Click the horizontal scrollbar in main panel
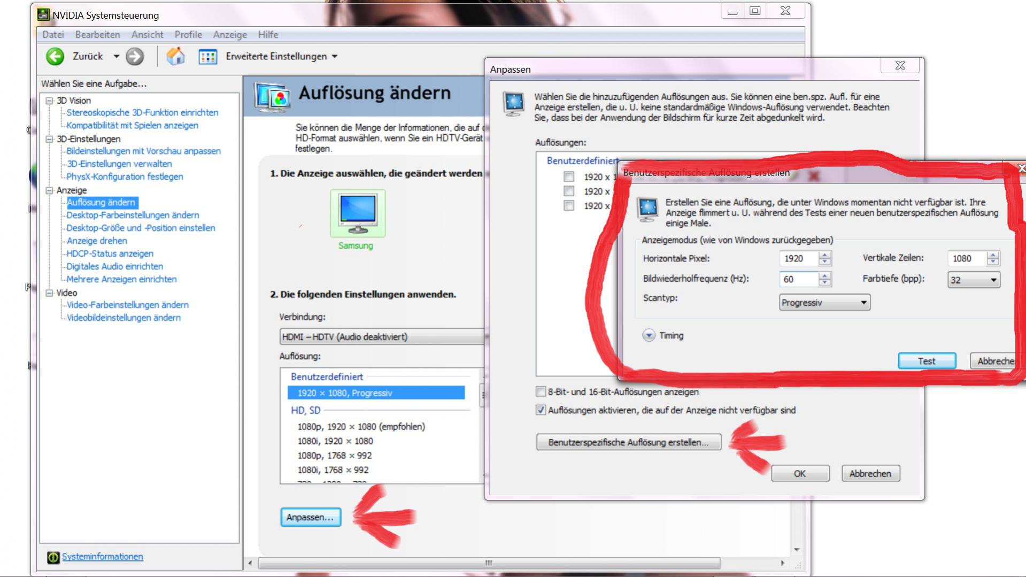This screenshot has width=1026, height=577. pyautogui.click(x=489, y=563)
